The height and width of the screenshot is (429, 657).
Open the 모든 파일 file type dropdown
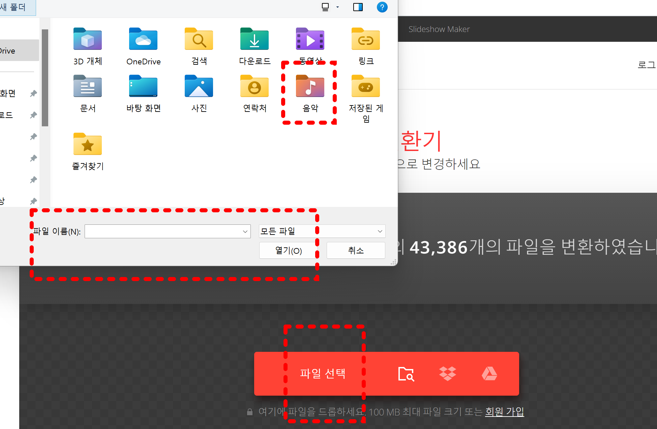[x=322, y=231]
